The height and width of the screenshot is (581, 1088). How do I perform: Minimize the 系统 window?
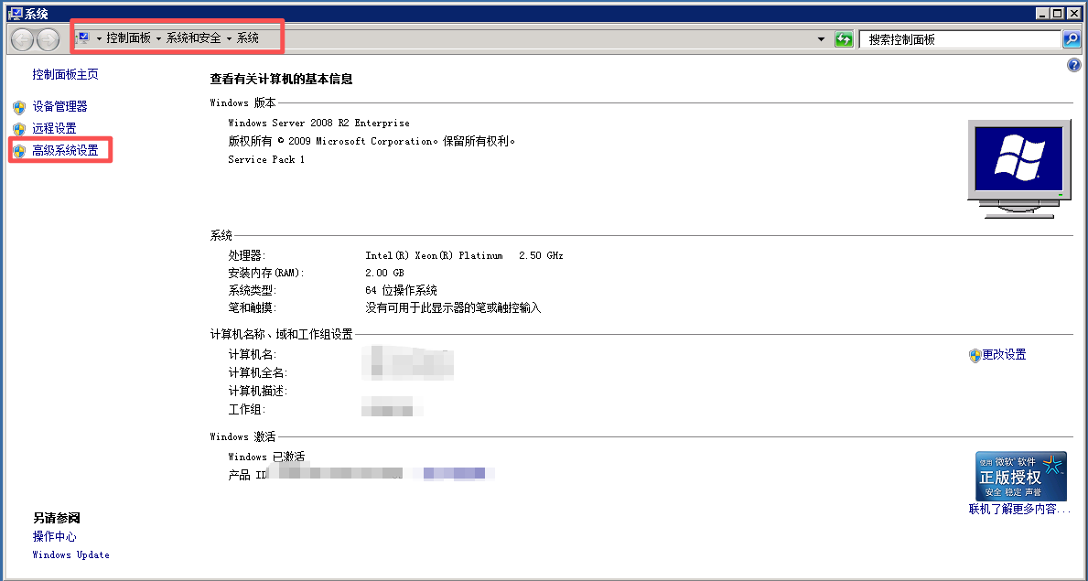coord(1043,13)
